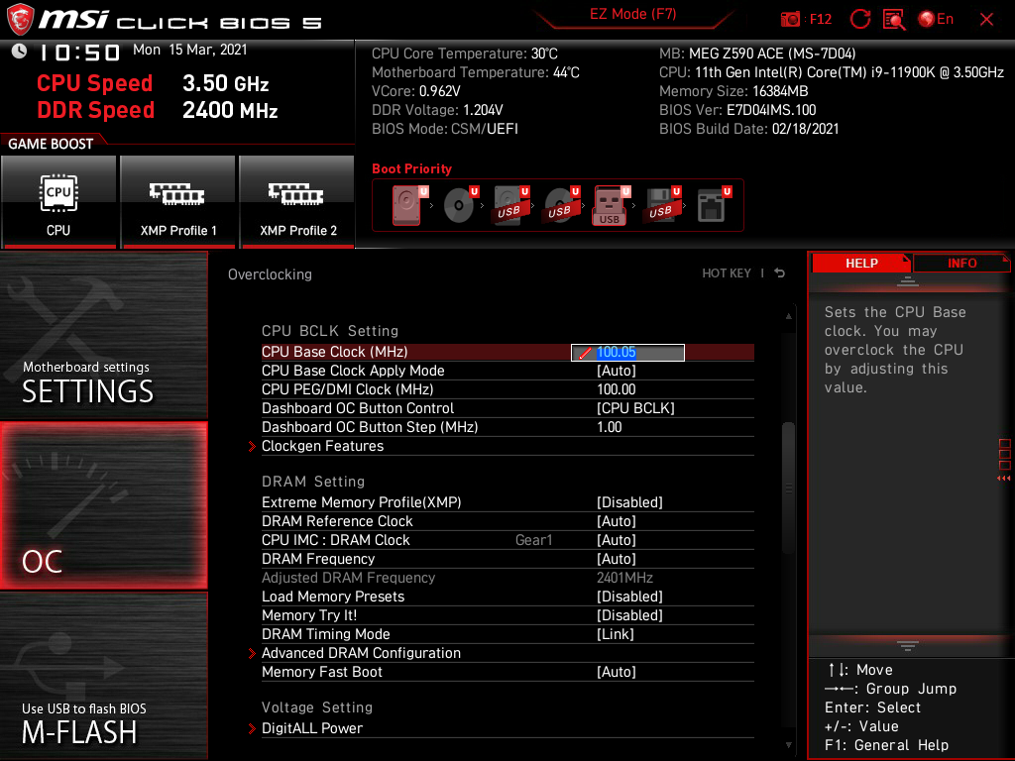Select the USB CD/DVD boot device icon

(561, 205)
